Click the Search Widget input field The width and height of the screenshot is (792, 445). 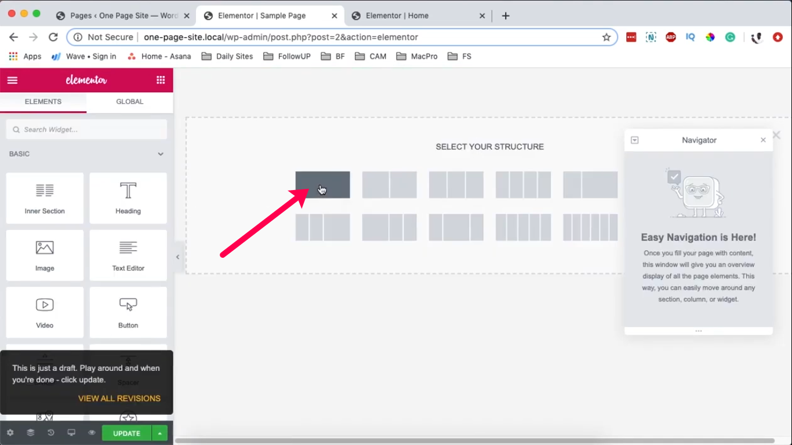coord(86,130)
